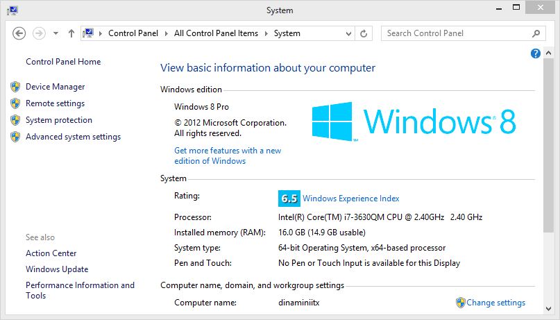Expand chevron after All Control Panel Items

[266, 33]
